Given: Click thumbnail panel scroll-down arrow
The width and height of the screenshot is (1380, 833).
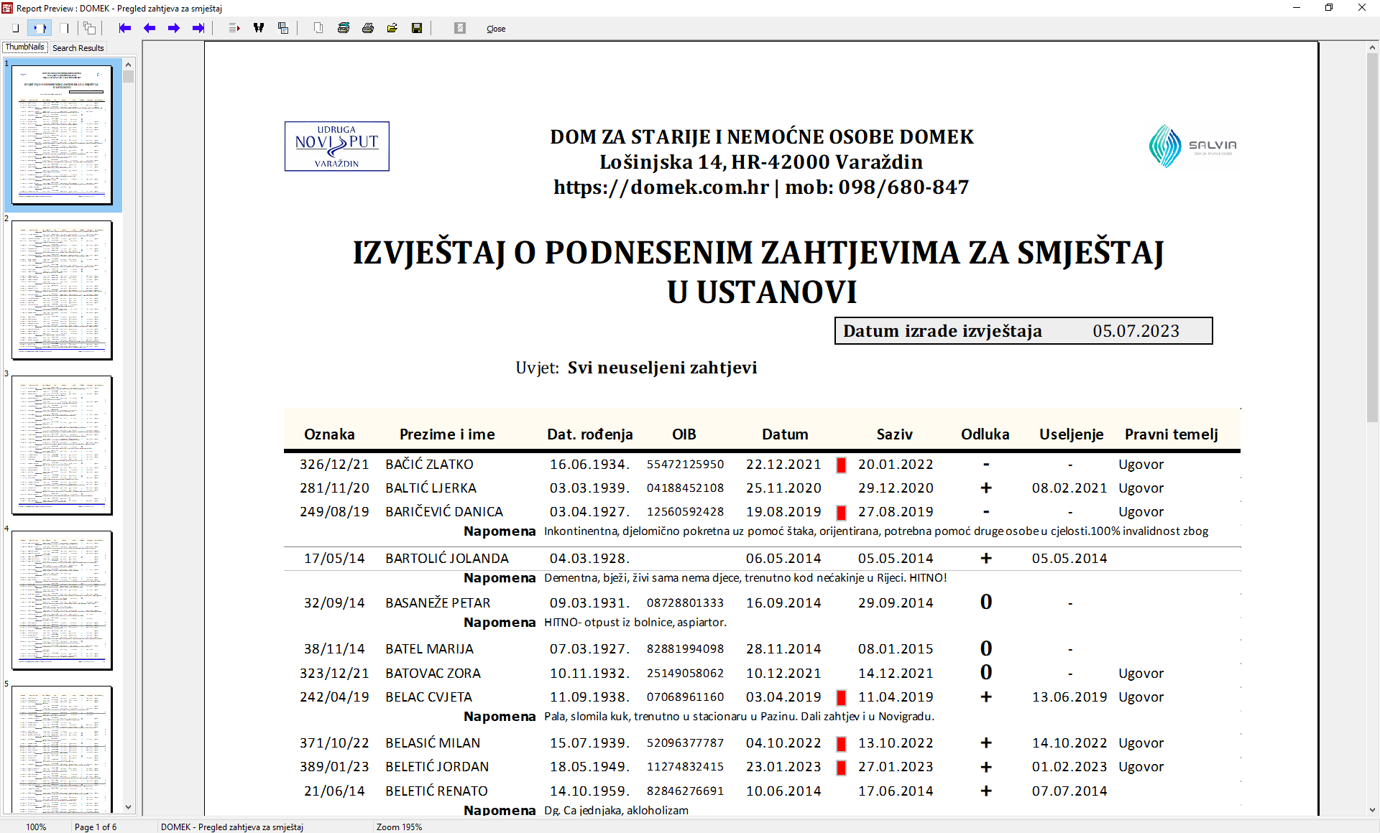Looking at the screenshot, I should (x=129, y=807).
